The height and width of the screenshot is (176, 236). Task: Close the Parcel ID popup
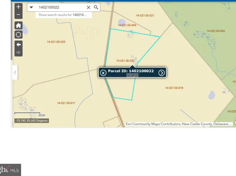[x=103, y=73]
